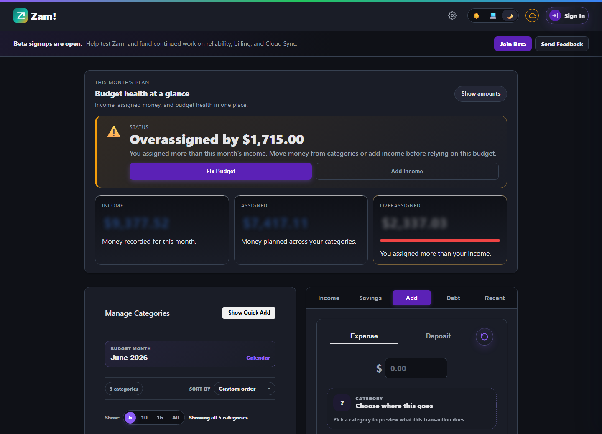
Task: Click the overassigned warning triangle icon
Action: pyautogui.click(x=114, y=132)
